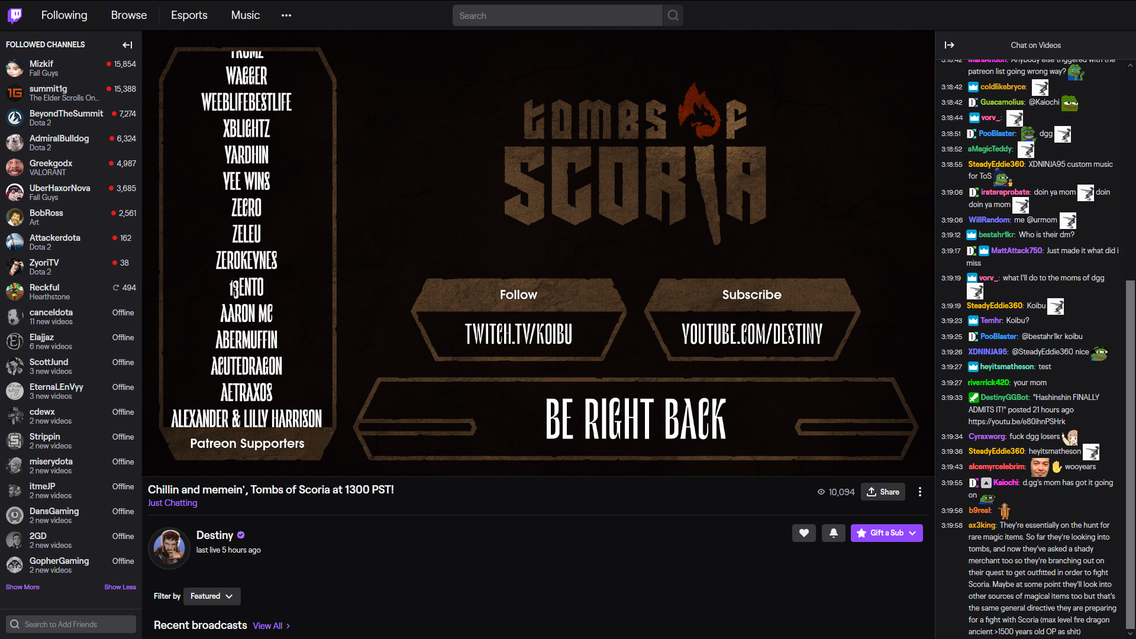
Task: Click the heart follow button
Action: pyautogui.click(x=804, y=533)
